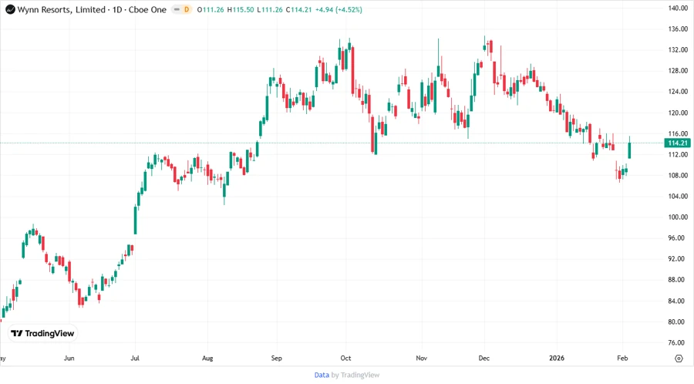This screenshot has width=694, height=384.
Task: Click the 116.00 price axis label
Action: pos(678,133)
